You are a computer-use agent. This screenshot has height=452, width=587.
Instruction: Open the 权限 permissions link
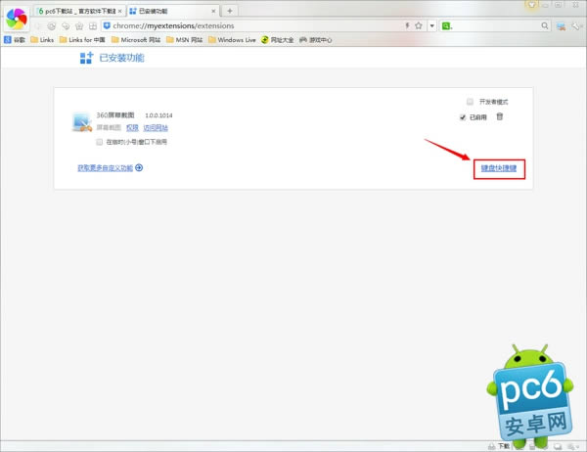[130, 128]
